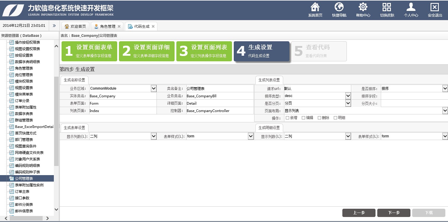Click the 控制器 input field

click(220, 111)
